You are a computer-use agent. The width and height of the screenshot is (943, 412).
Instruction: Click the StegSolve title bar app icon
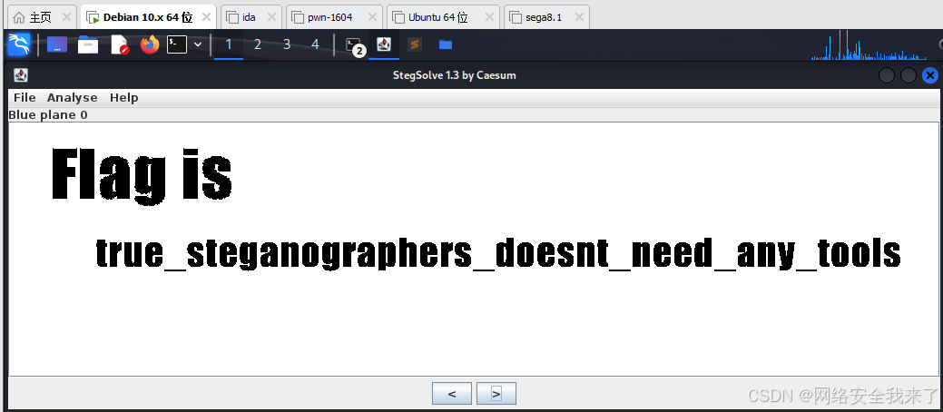(21, 75)
